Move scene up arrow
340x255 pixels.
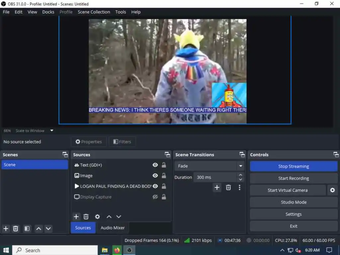tap(39, 228)
